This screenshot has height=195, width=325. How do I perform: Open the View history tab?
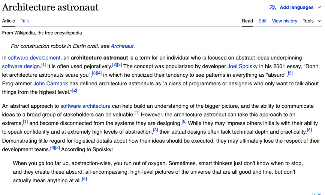[x=285, y=21]
